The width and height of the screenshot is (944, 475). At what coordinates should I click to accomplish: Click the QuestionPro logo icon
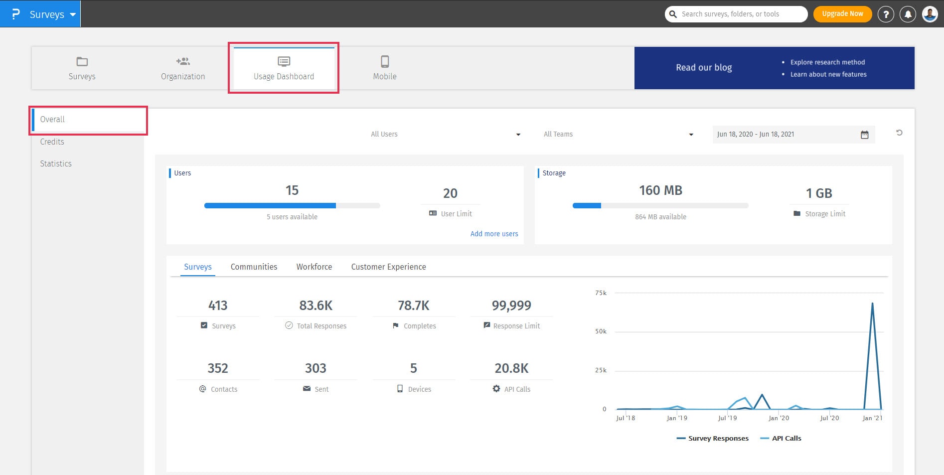pyautogui.click(x=15, y=14)
